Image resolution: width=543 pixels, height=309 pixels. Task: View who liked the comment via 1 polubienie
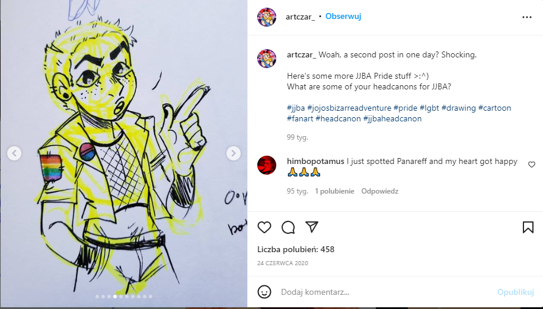point(334,191)
